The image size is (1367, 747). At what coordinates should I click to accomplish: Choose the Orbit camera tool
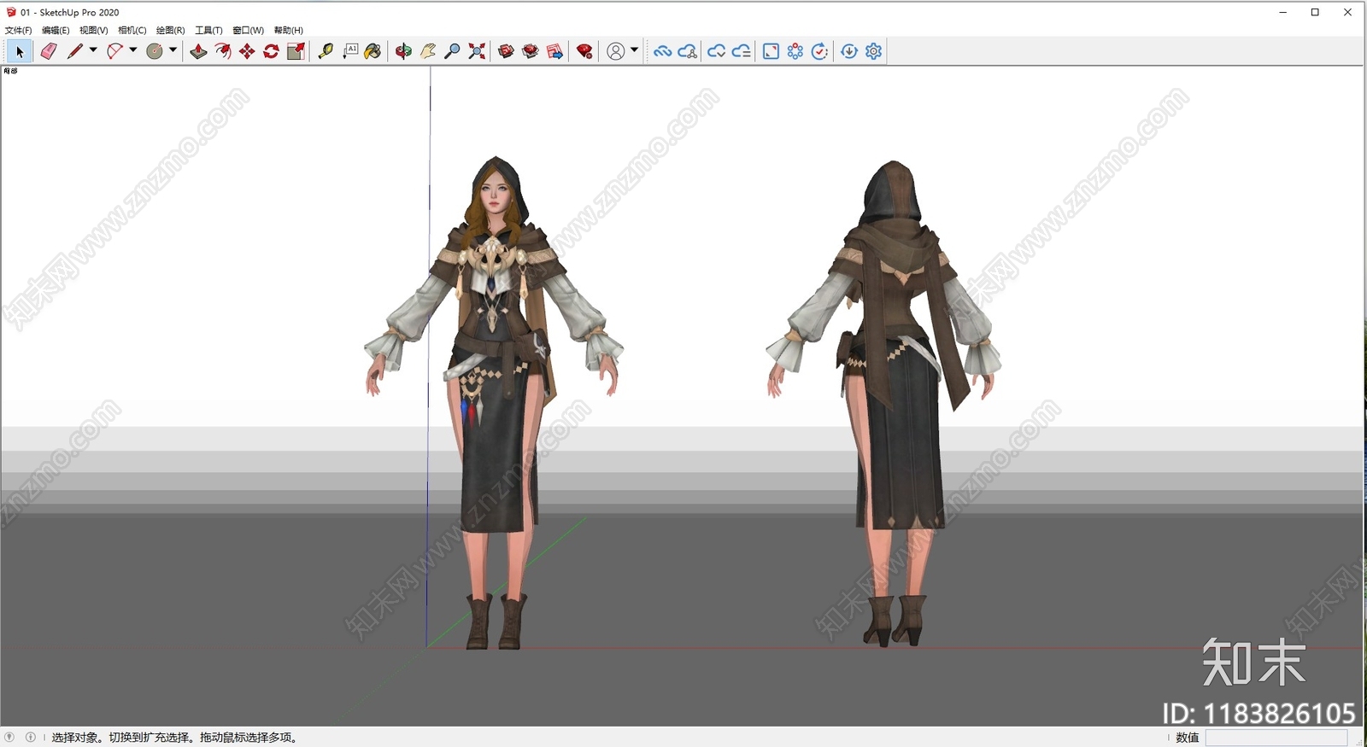403,51
